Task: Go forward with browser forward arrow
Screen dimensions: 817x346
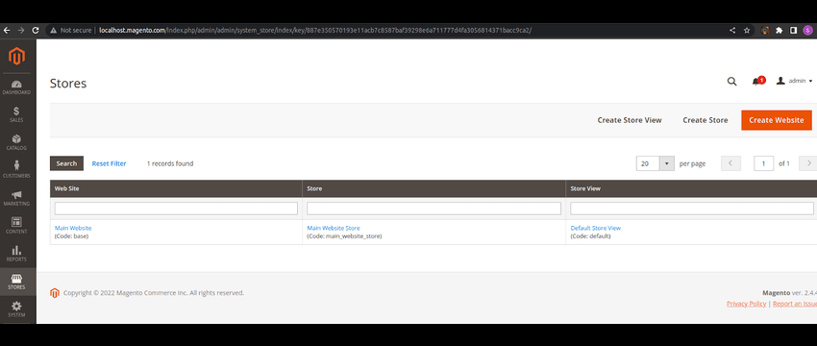Action: (21, 30)
